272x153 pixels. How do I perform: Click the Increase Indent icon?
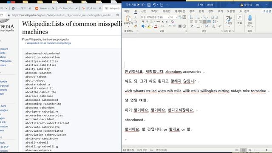(x=217, y=17)
